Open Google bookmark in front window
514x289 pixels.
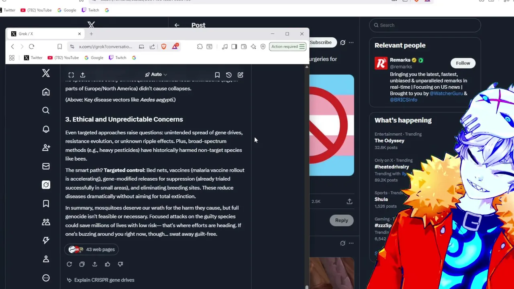pyautogui.click(x=94, y=58)
